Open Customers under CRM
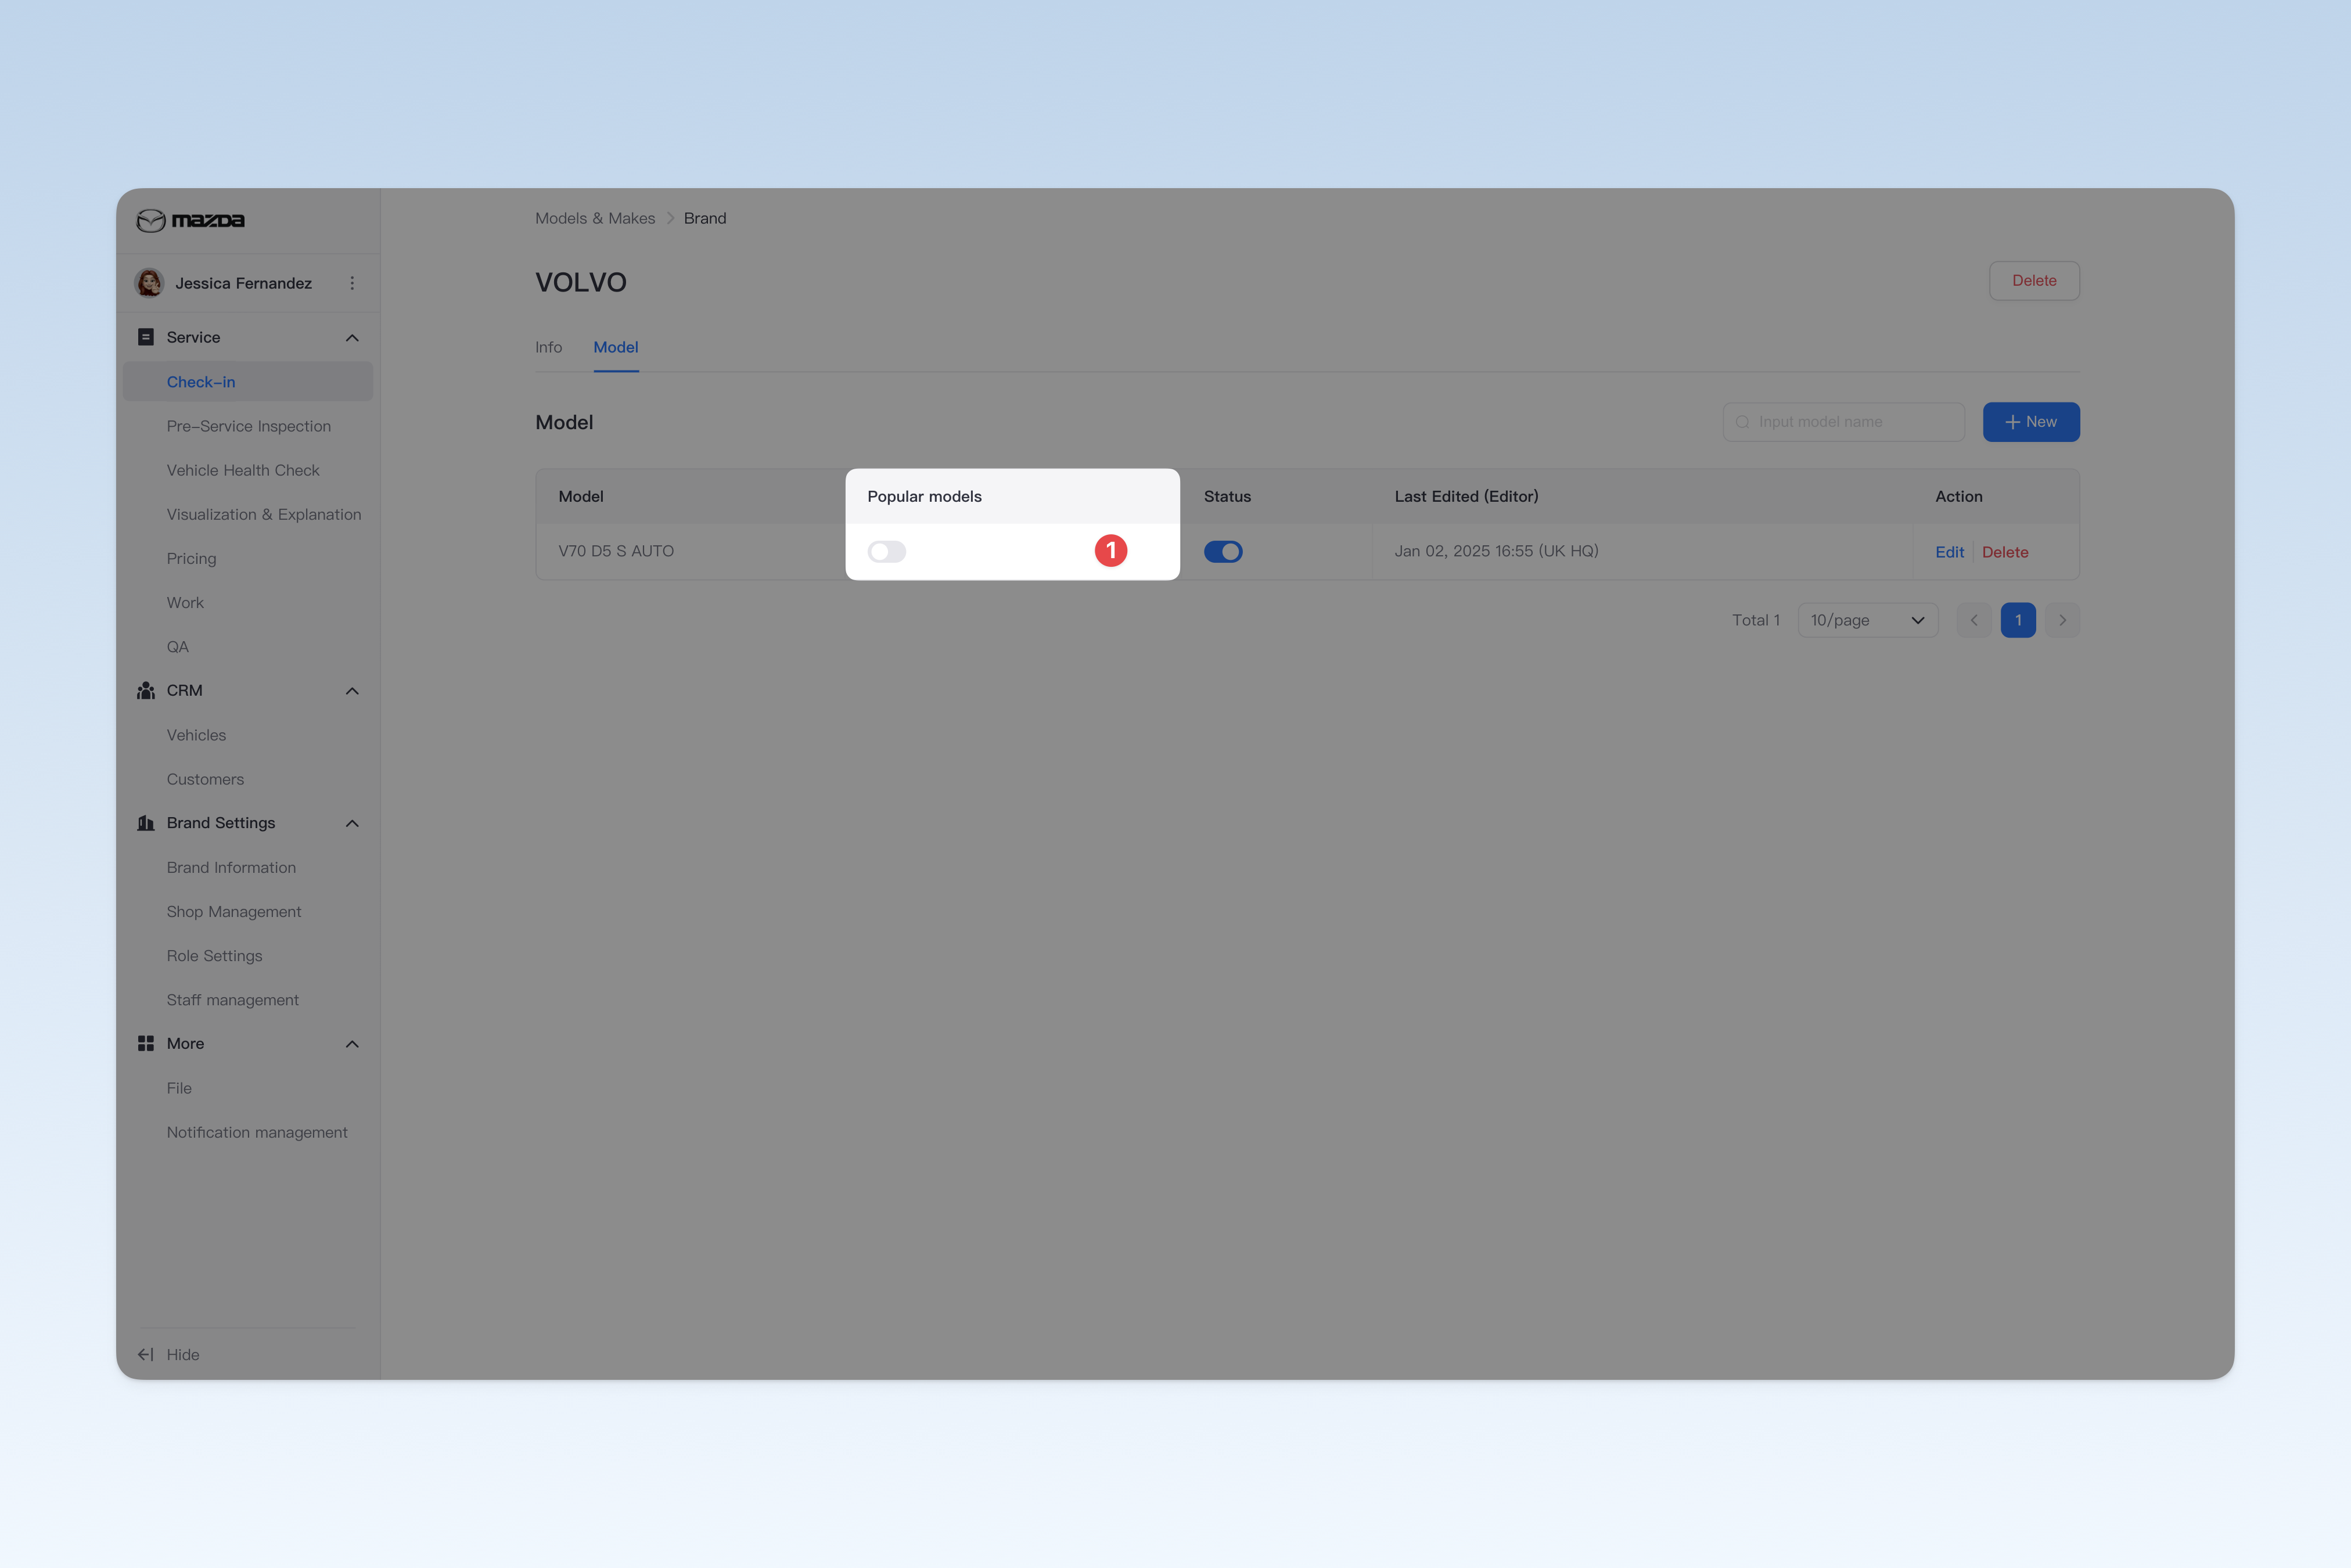Screen dimensions: 2351x1568 pos(248,779)
